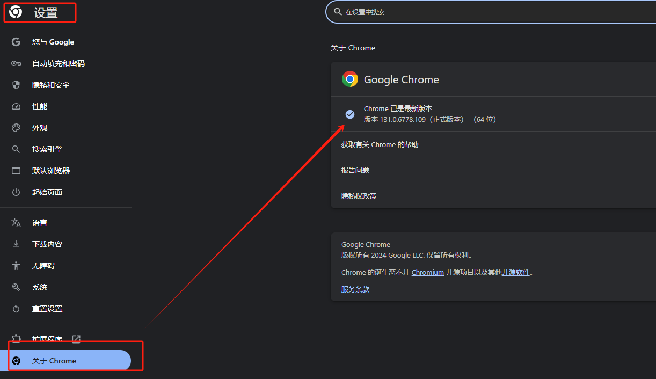Select the wrench icon next to 系统
Viewport: 656px width, 379px height.
[x=16, y=287]
